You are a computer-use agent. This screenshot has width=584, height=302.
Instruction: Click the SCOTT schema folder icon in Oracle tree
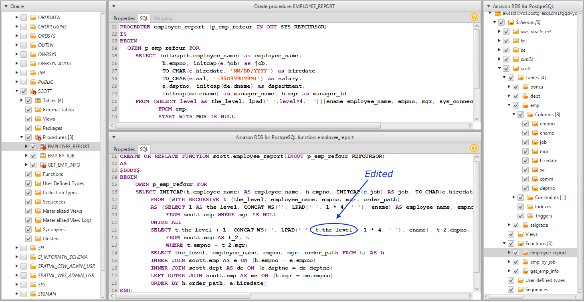point(33,91)
